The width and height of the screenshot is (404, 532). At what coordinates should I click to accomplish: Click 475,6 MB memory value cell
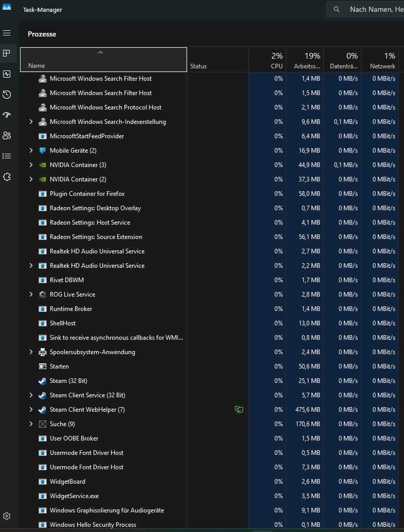305,410
